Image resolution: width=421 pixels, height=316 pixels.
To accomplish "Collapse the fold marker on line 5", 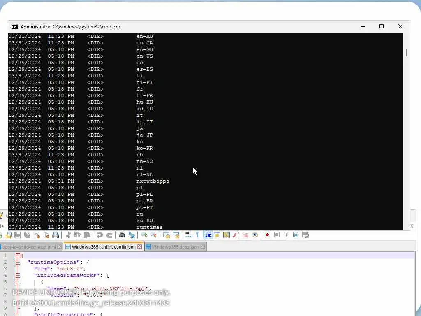I will (18, 282).
